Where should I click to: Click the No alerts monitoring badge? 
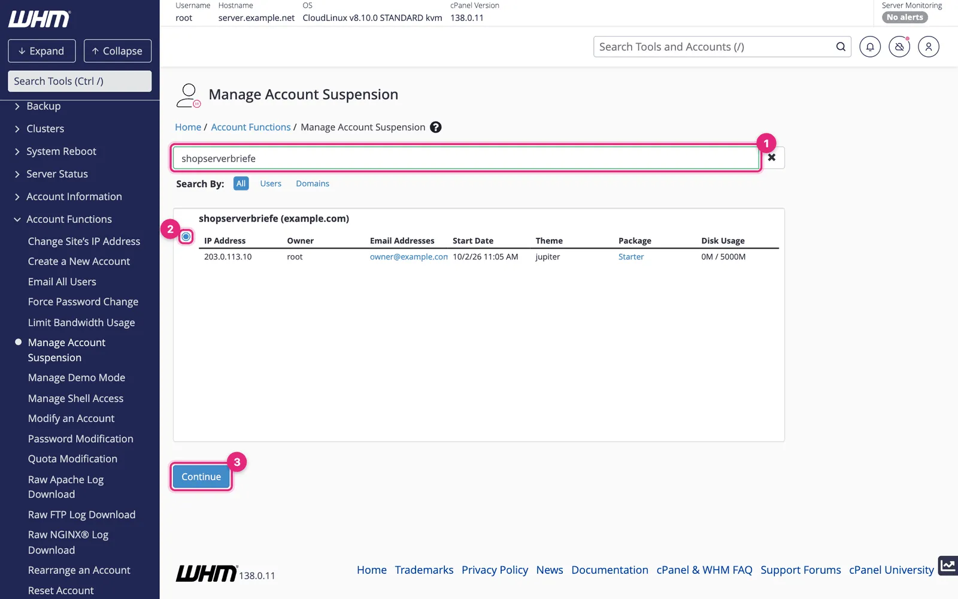905,17
